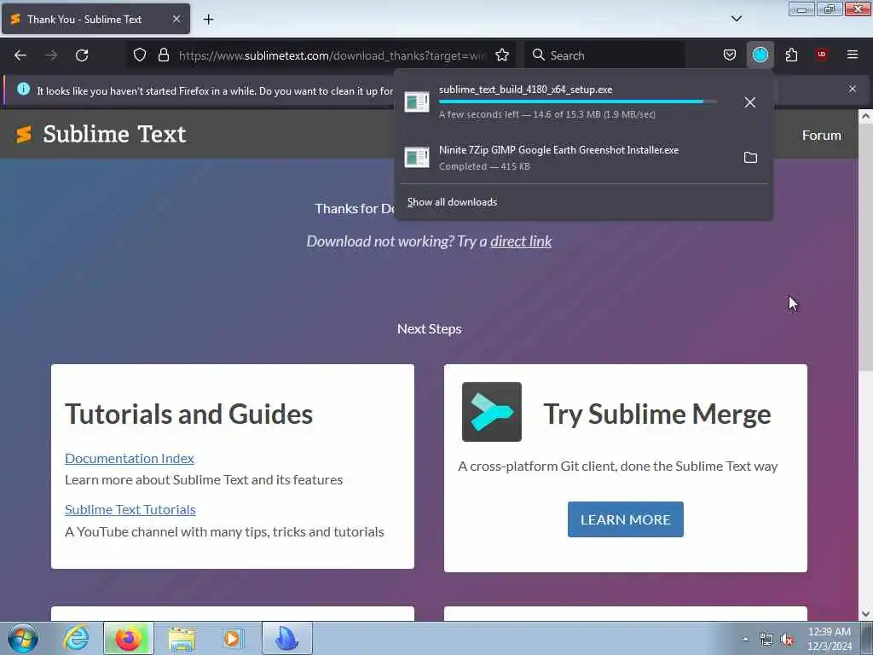Image resolution: width=873 pixels, height=655 pixels.
Task: Open Save to Pocket icon
Action: tap(730, 55)
